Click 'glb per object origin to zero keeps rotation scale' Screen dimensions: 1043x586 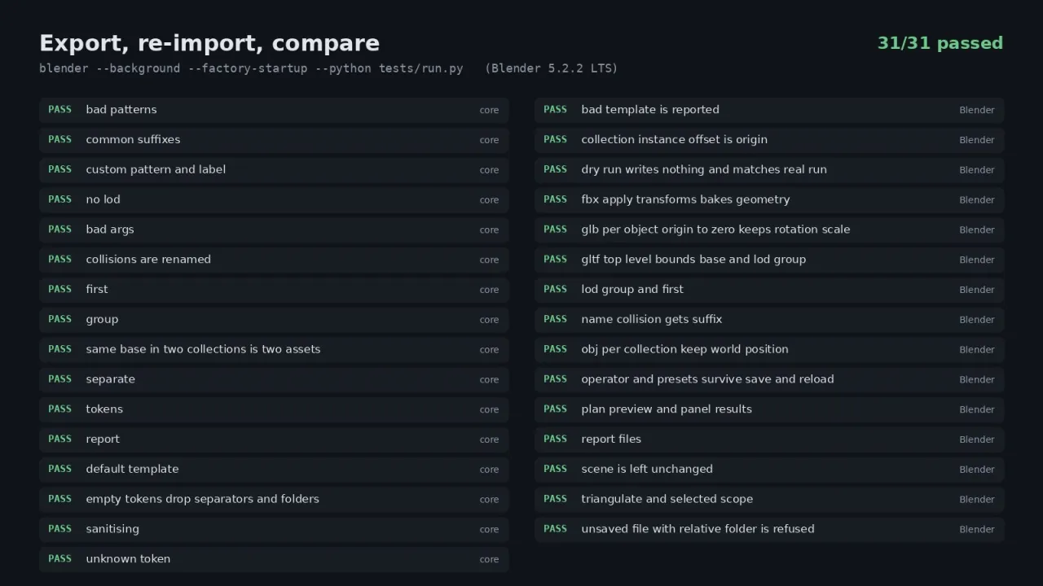769,230
